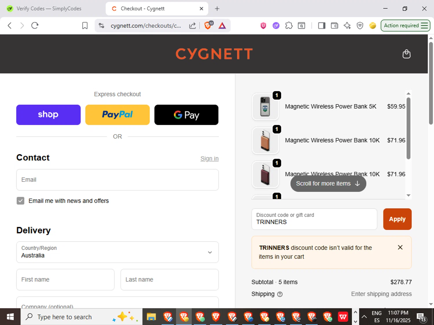Click the share page icon
The height and width of the screenshot is (325, 434).
(x=192, y=26)
